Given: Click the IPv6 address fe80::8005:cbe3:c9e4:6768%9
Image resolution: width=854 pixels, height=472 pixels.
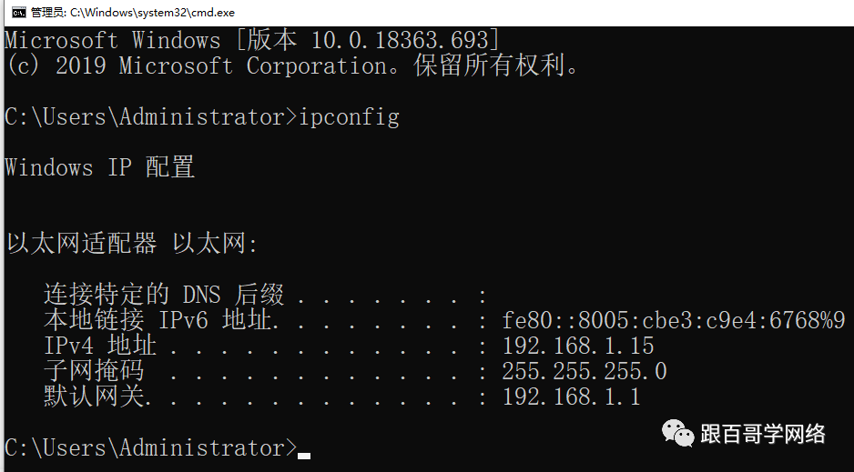Looking at the screenshot, I should (x=673, y=320).
